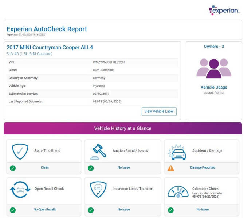Click the State Title Brand label
Viewport: 244px width, 218px height.
(47, 151)
